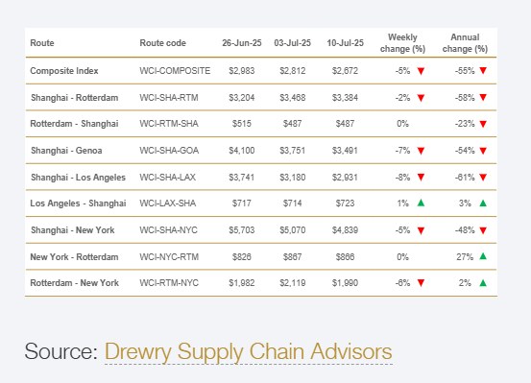
Task: Click green arrow beside Los Angeles - Shanghai 3%
Action: click(x=483, y=203)
